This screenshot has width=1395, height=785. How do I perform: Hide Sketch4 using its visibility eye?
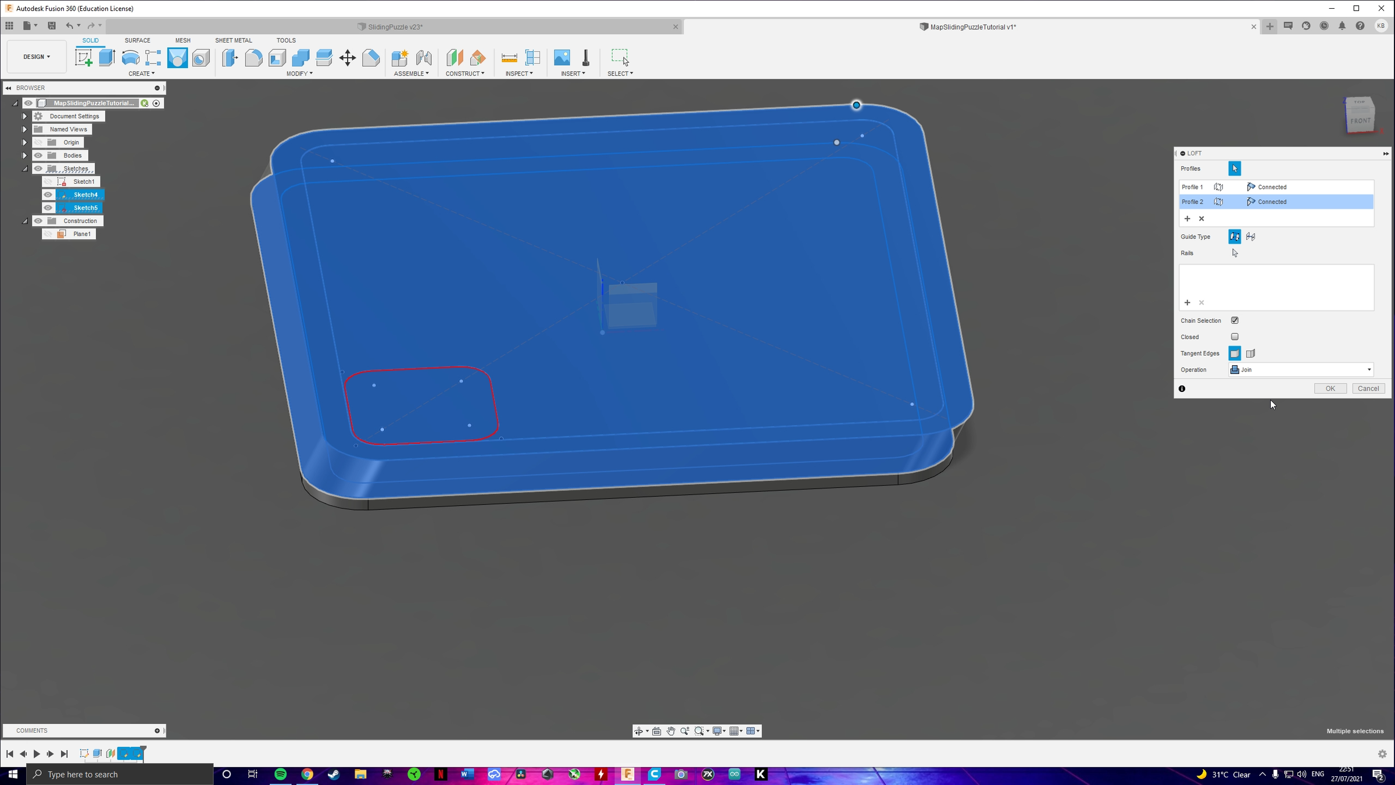point(48,194)
